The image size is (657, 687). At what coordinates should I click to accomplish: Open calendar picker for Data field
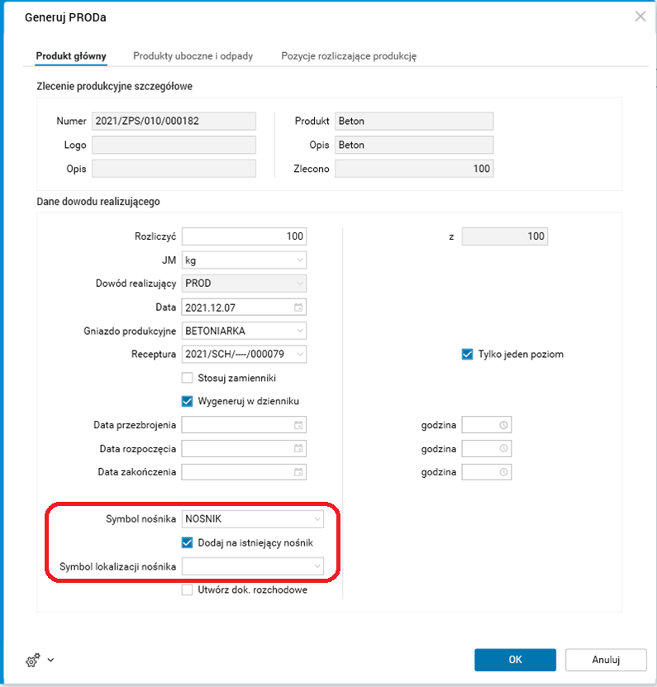[x=299, y=308]
